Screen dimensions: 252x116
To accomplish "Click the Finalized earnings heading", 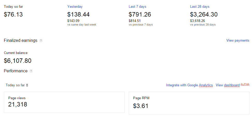I will coord(21,41).
